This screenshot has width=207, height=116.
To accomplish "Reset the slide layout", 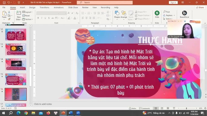I will (26, 16).
